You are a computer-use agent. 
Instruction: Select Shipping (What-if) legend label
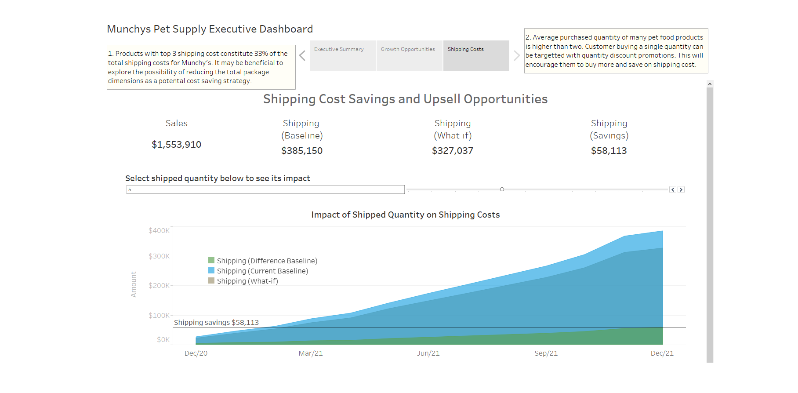[x=247, y=281]
